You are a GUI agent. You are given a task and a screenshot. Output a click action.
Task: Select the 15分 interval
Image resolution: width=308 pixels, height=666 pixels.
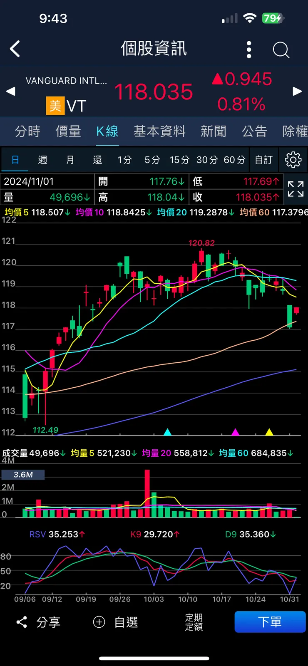tap(179, 160)
